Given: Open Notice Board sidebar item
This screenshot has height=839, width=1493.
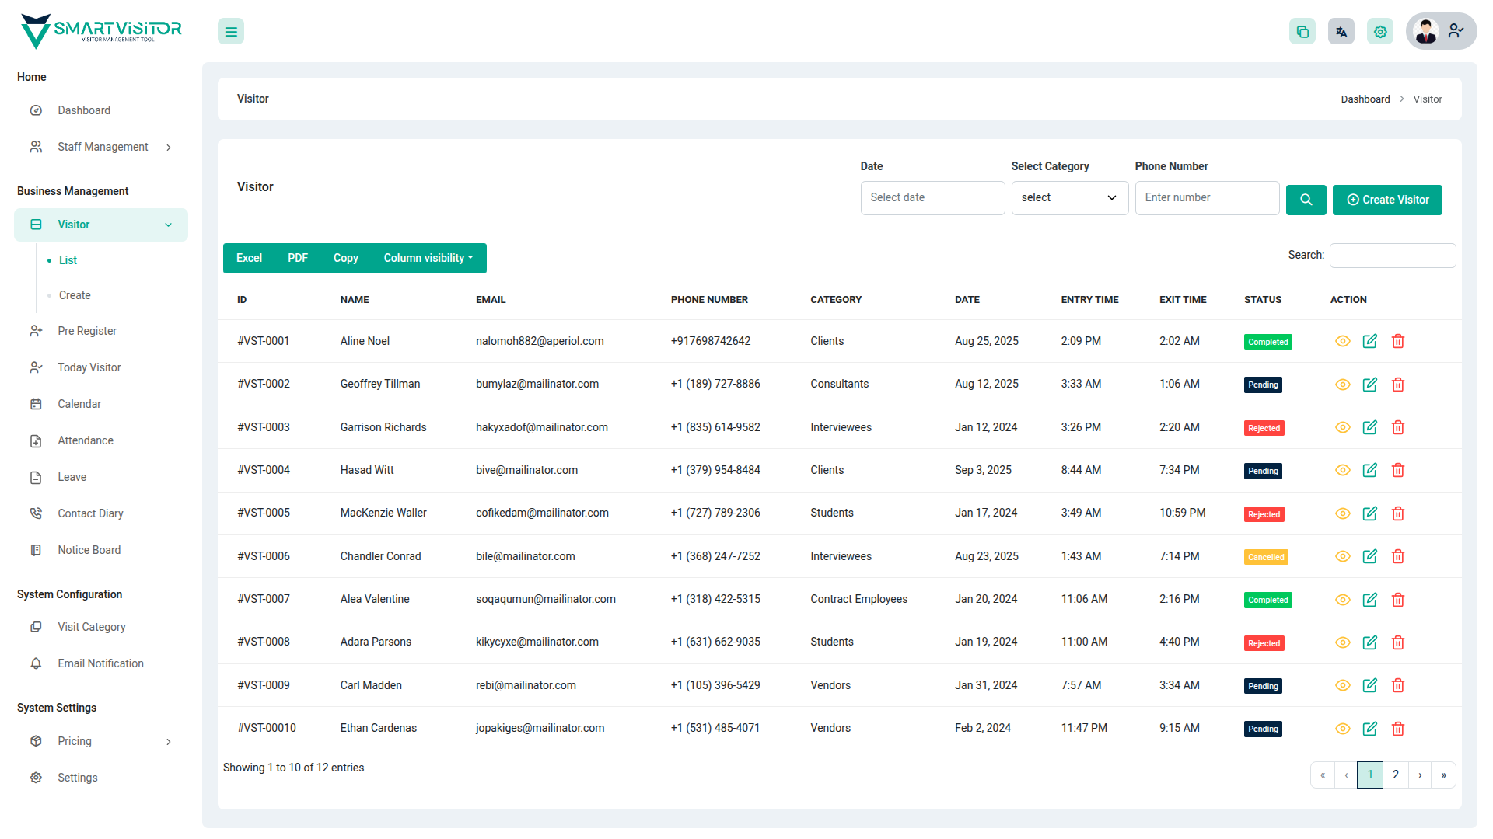Looking at the screenshot, I should coord(89,550).
